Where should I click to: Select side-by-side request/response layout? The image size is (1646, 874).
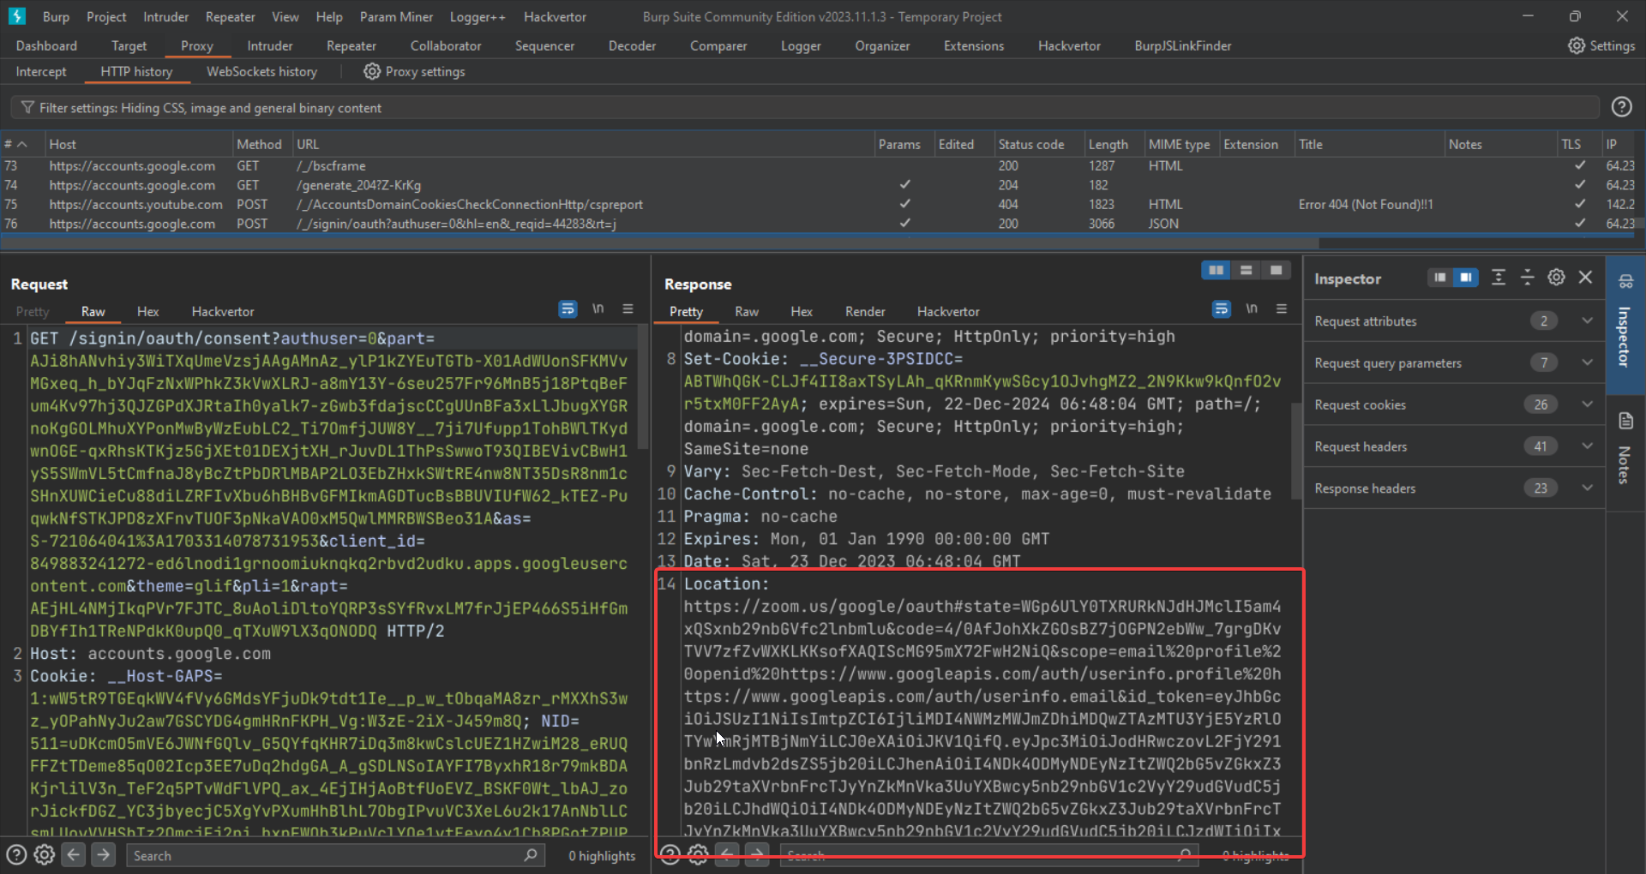(x=1216, y=271)
